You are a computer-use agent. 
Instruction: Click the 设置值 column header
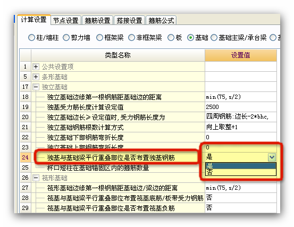pos(241,55)
